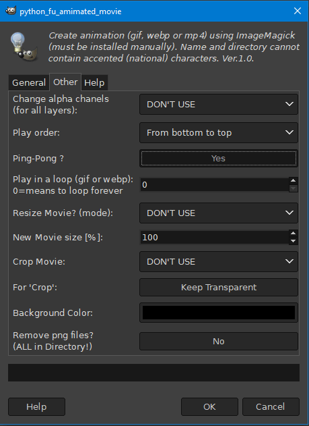309x426 pixels.
Task: Expand the Crop Movie dropdown
Action: (219, 262)
